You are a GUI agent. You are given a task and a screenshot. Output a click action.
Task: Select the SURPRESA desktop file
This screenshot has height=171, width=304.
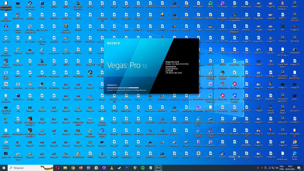[x=210, y=120]
